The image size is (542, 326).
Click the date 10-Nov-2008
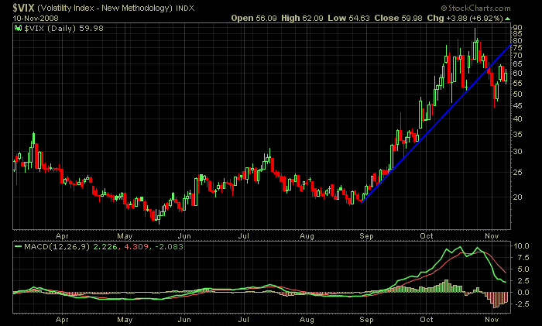click(36, 18)
